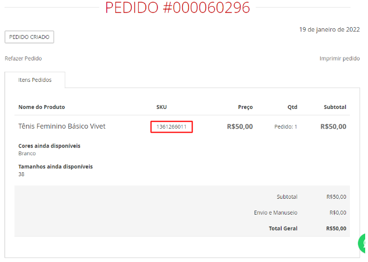Click the "Envio e Manuseio" summary label
Image resolution: width=368 pixels, height=262 pixels.
pyautogui.click(x=275, y=213)
